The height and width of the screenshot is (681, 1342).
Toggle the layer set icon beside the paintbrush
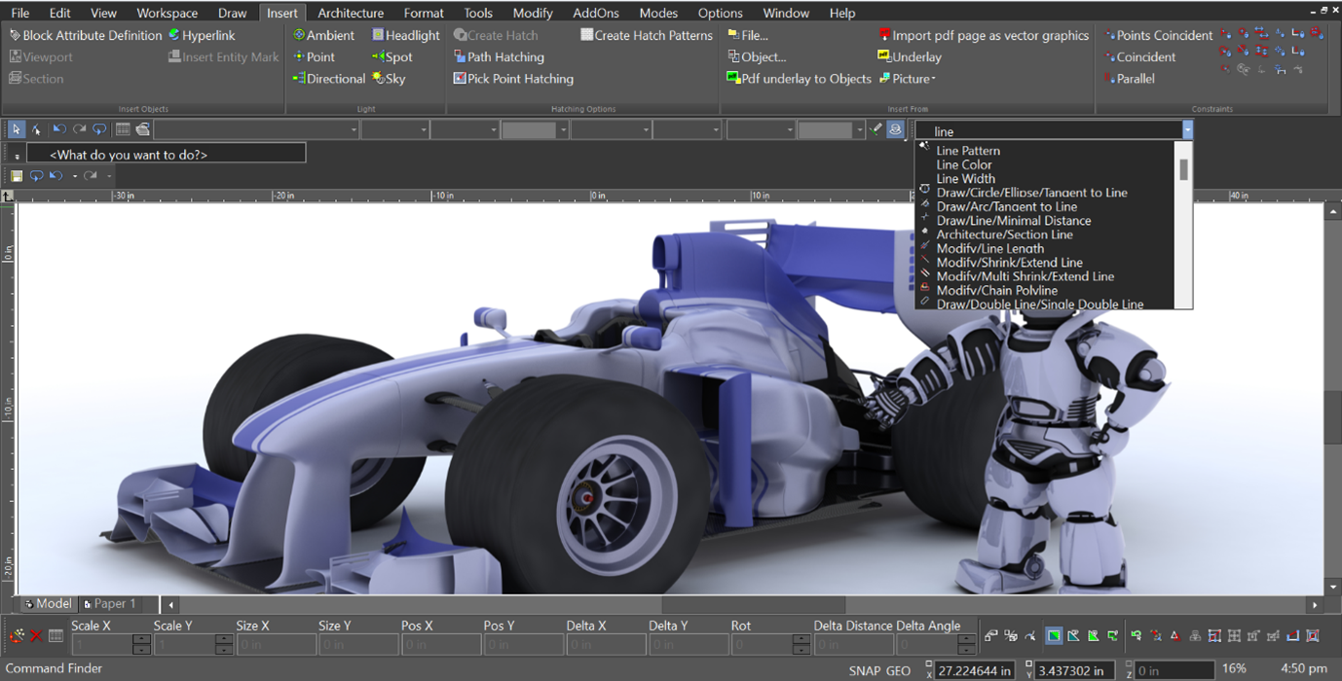(x=895, y=128)
